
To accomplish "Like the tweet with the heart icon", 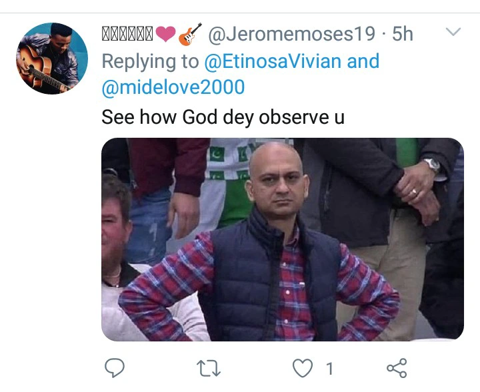I will tap(303, 367).
